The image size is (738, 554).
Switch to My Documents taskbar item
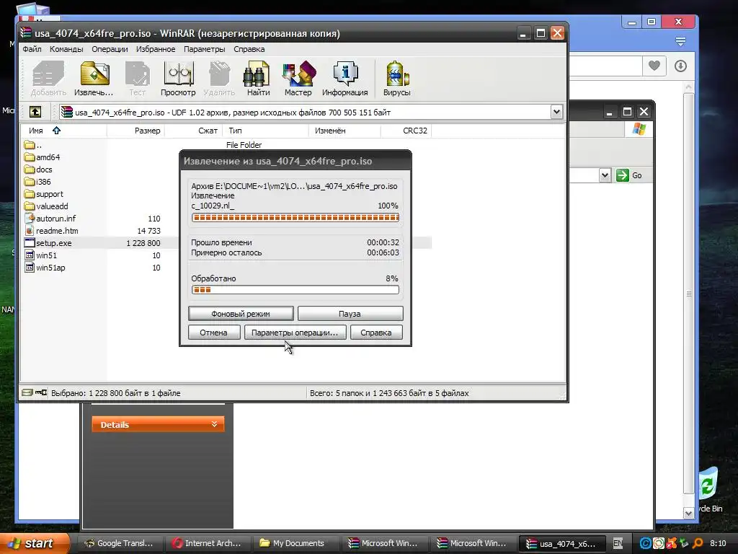pos(295,543)
